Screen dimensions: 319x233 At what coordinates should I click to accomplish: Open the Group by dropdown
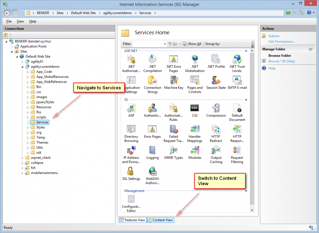[x=223, y=44]
